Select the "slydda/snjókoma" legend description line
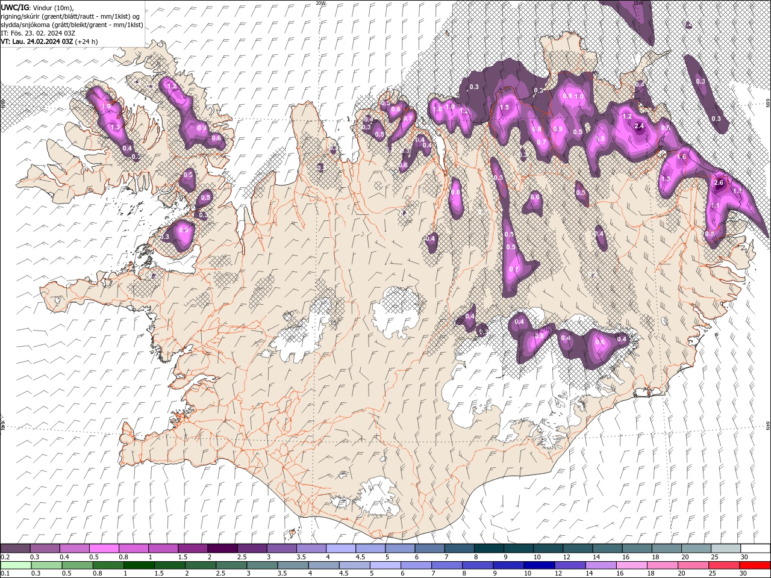The image size is (771, 578). coord(72,25)
